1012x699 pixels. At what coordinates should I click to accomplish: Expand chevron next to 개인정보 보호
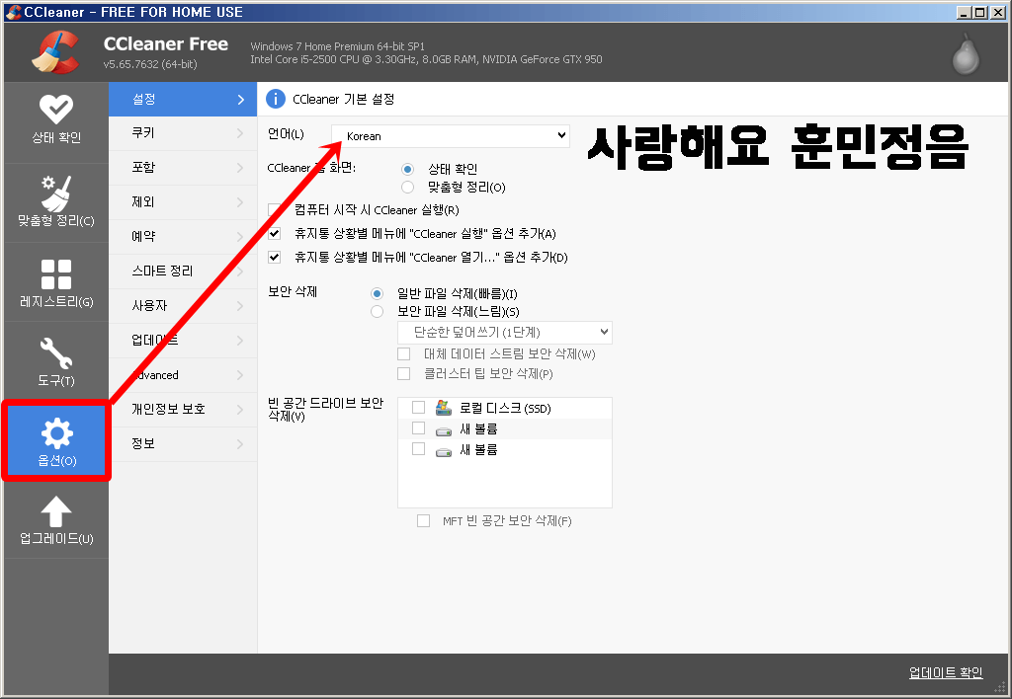[241, 410]
